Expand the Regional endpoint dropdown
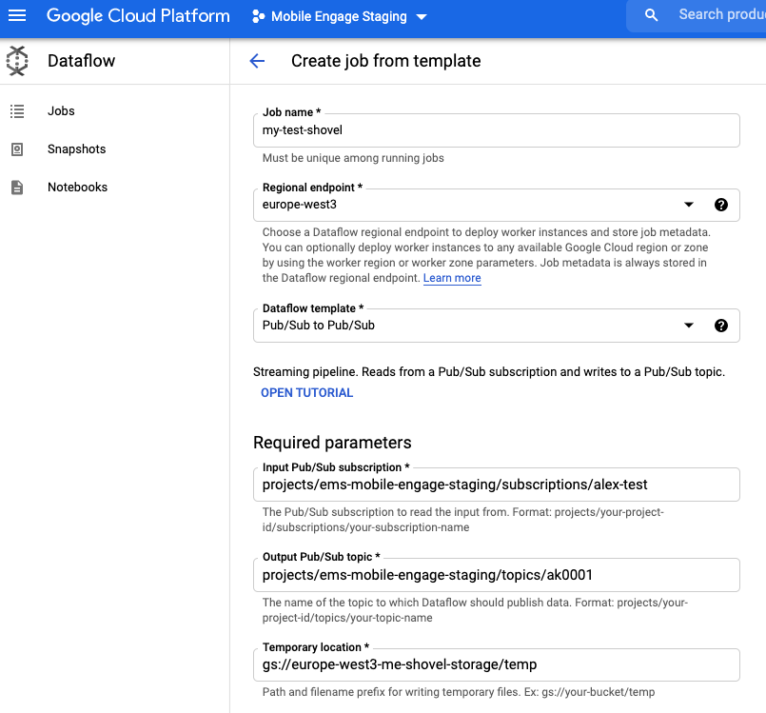This screenshot has height=713, width=766. point(689,205)
